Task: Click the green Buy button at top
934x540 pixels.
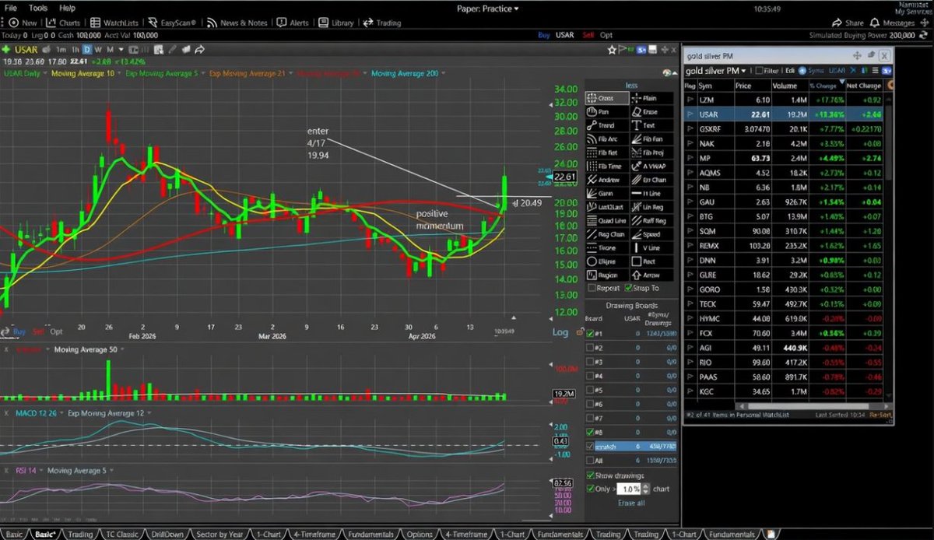Action: click(545, 35)
